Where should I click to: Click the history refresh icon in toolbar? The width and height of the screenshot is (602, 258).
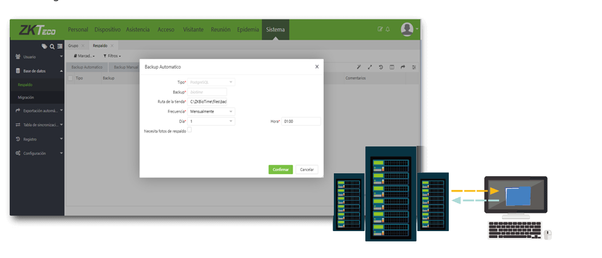pyautogui.click(x=381, y=67)
